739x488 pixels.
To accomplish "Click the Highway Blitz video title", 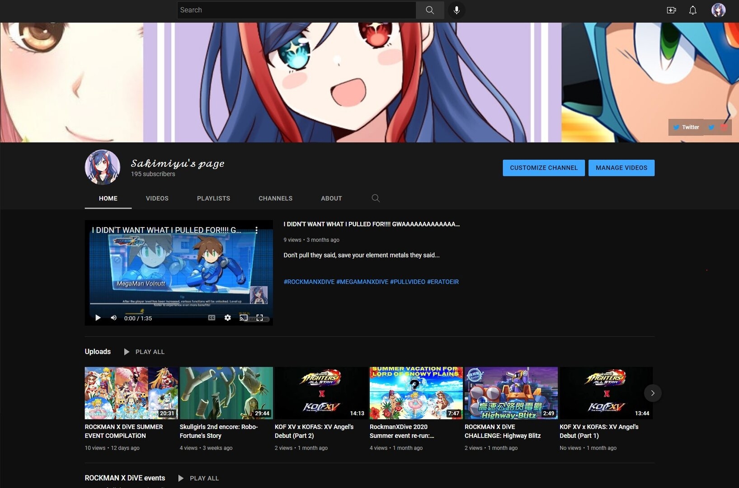I will [x=503, y=431].
